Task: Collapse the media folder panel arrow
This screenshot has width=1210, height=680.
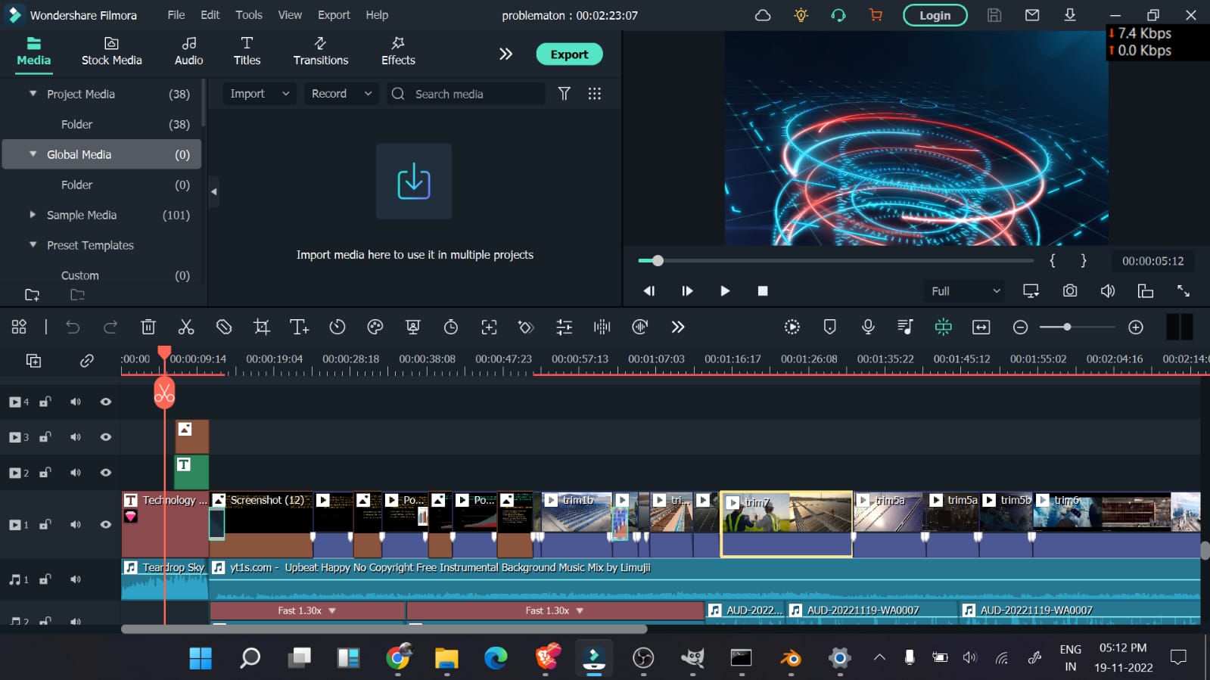Action: (213, 191)
